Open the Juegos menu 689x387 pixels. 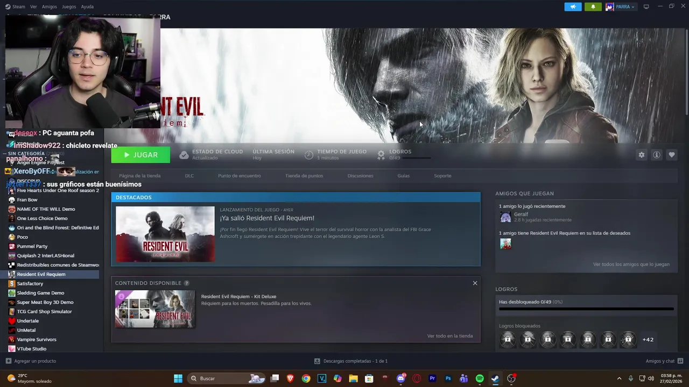point(69,6)
